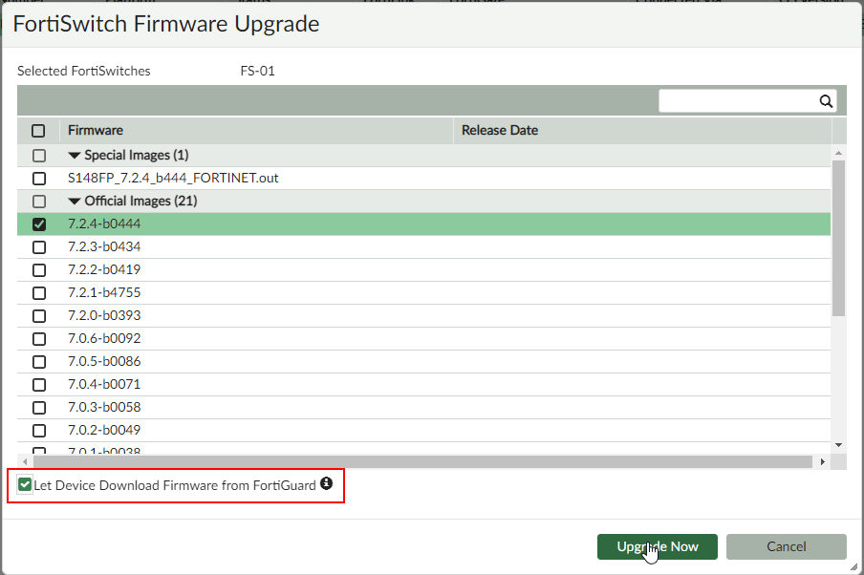
Task: Click the 7.2.1-b4755 firmware name
Action: tap(104, 293)
